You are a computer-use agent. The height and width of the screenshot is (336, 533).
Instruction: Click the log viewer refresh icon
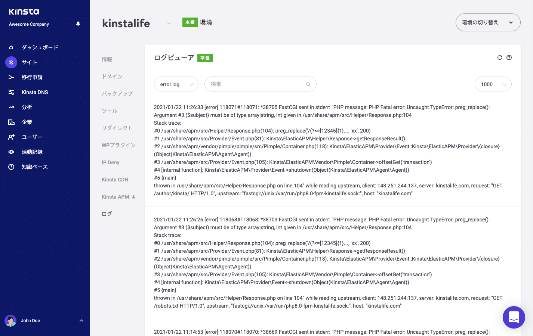[x=499, y=57]
